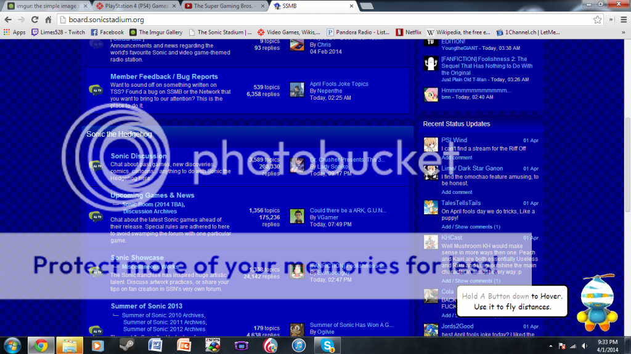
Task: Click the system tray volume icon
Action: (584, 345)
